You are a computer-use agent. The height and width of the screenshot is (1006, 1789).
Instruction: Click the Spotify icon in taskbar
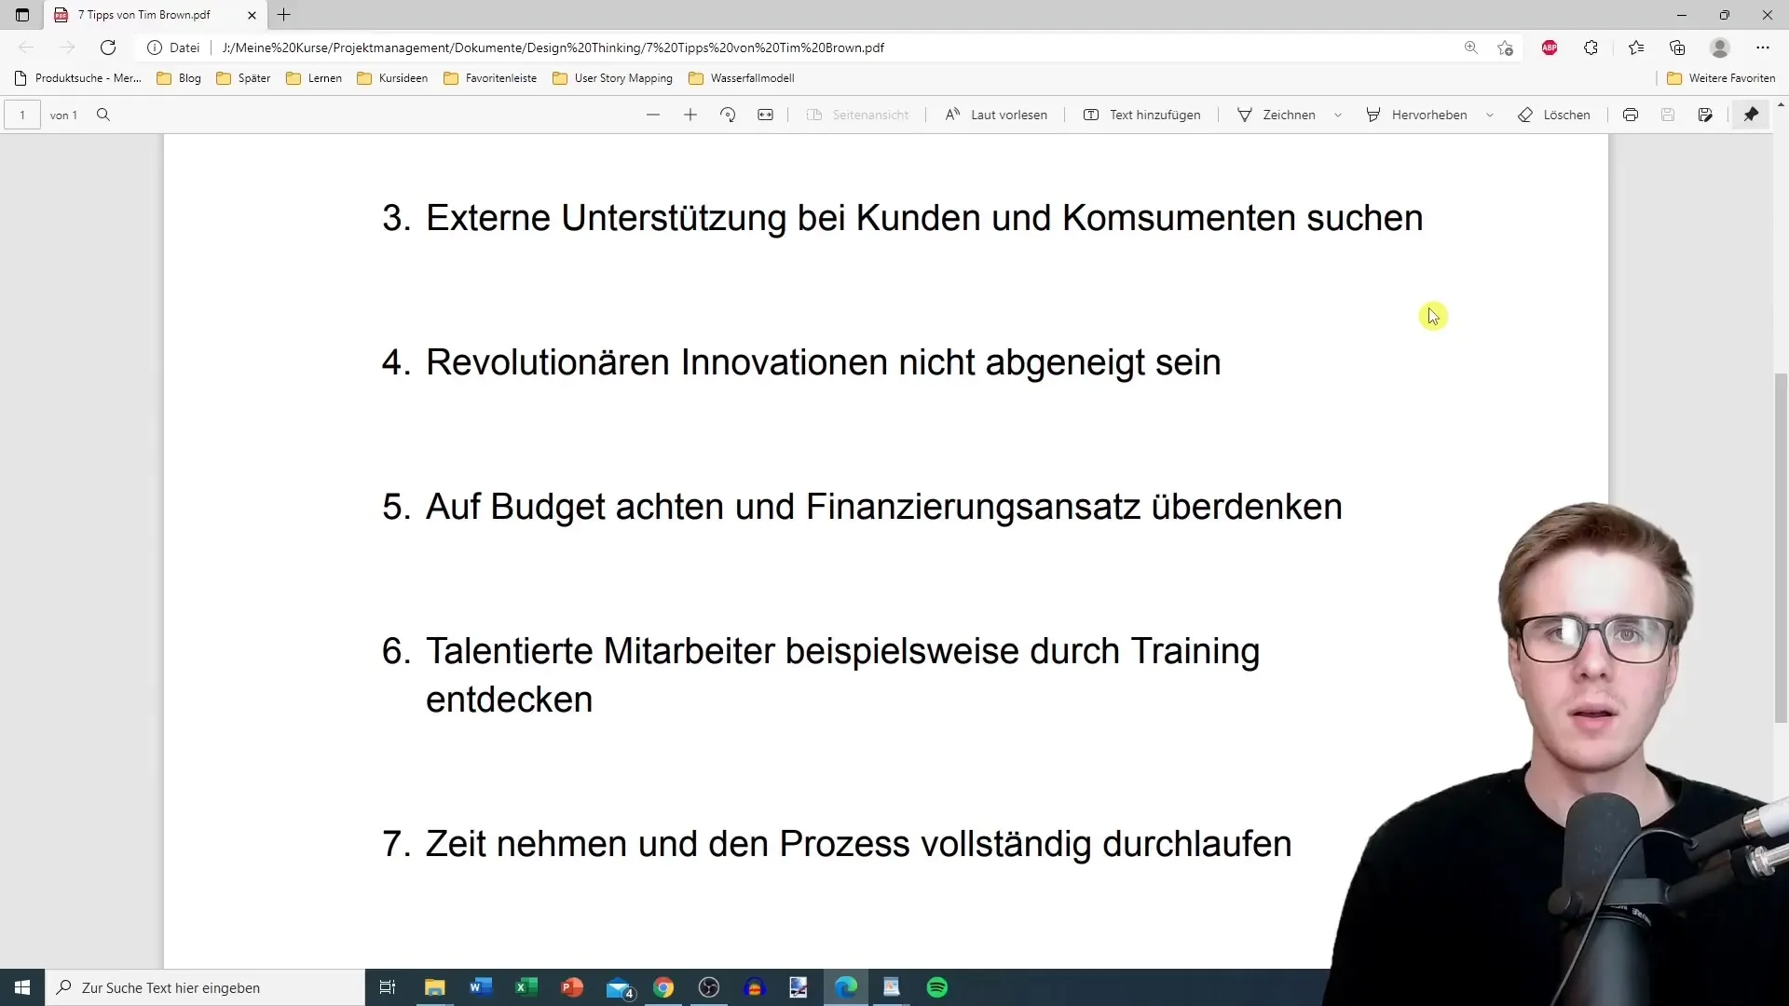(936, 987)
